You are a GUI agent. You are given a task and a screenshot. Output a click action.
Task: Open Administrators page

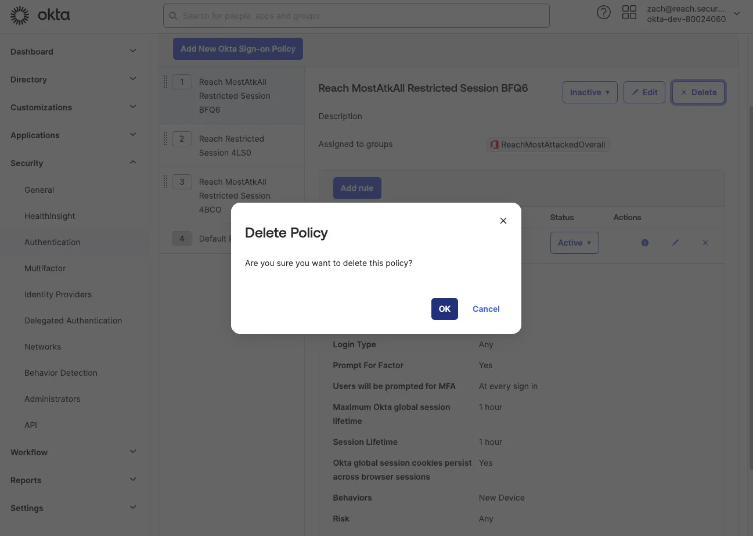point(52,399)
